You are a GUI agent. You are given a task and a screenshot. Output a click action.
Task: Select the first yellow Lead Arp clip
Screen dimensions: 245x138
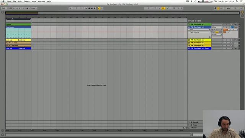tap(12, 40)
